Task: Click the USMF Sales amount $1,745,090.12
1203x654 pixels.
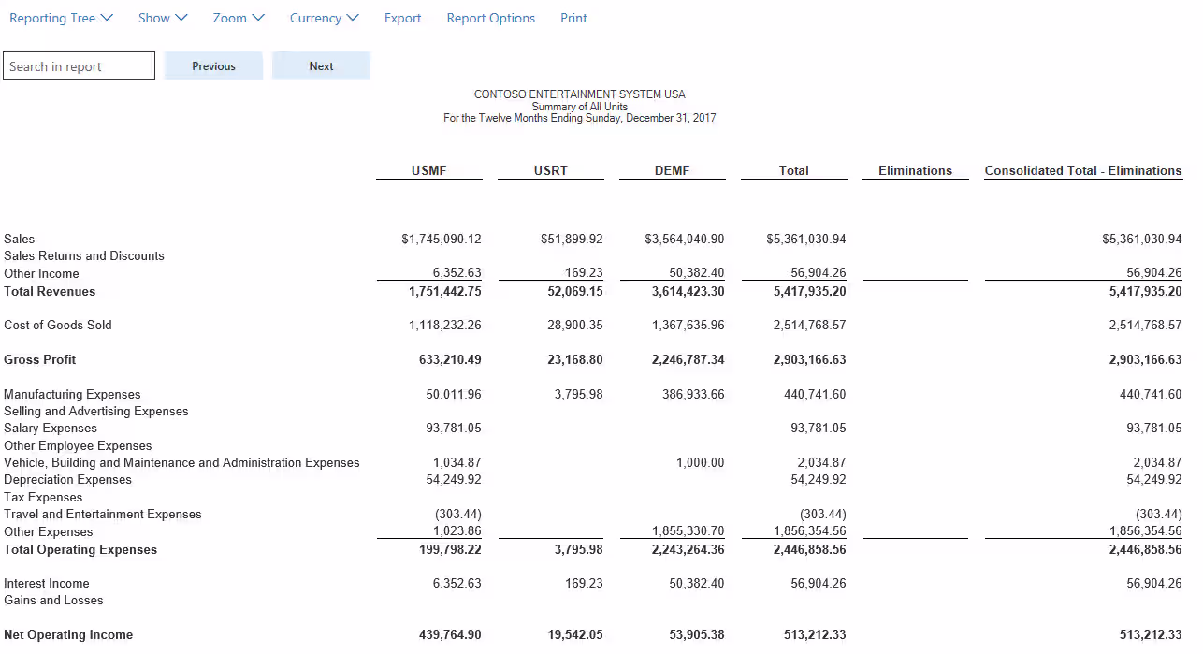Action: pyautogui.click(x=441, y=240)
